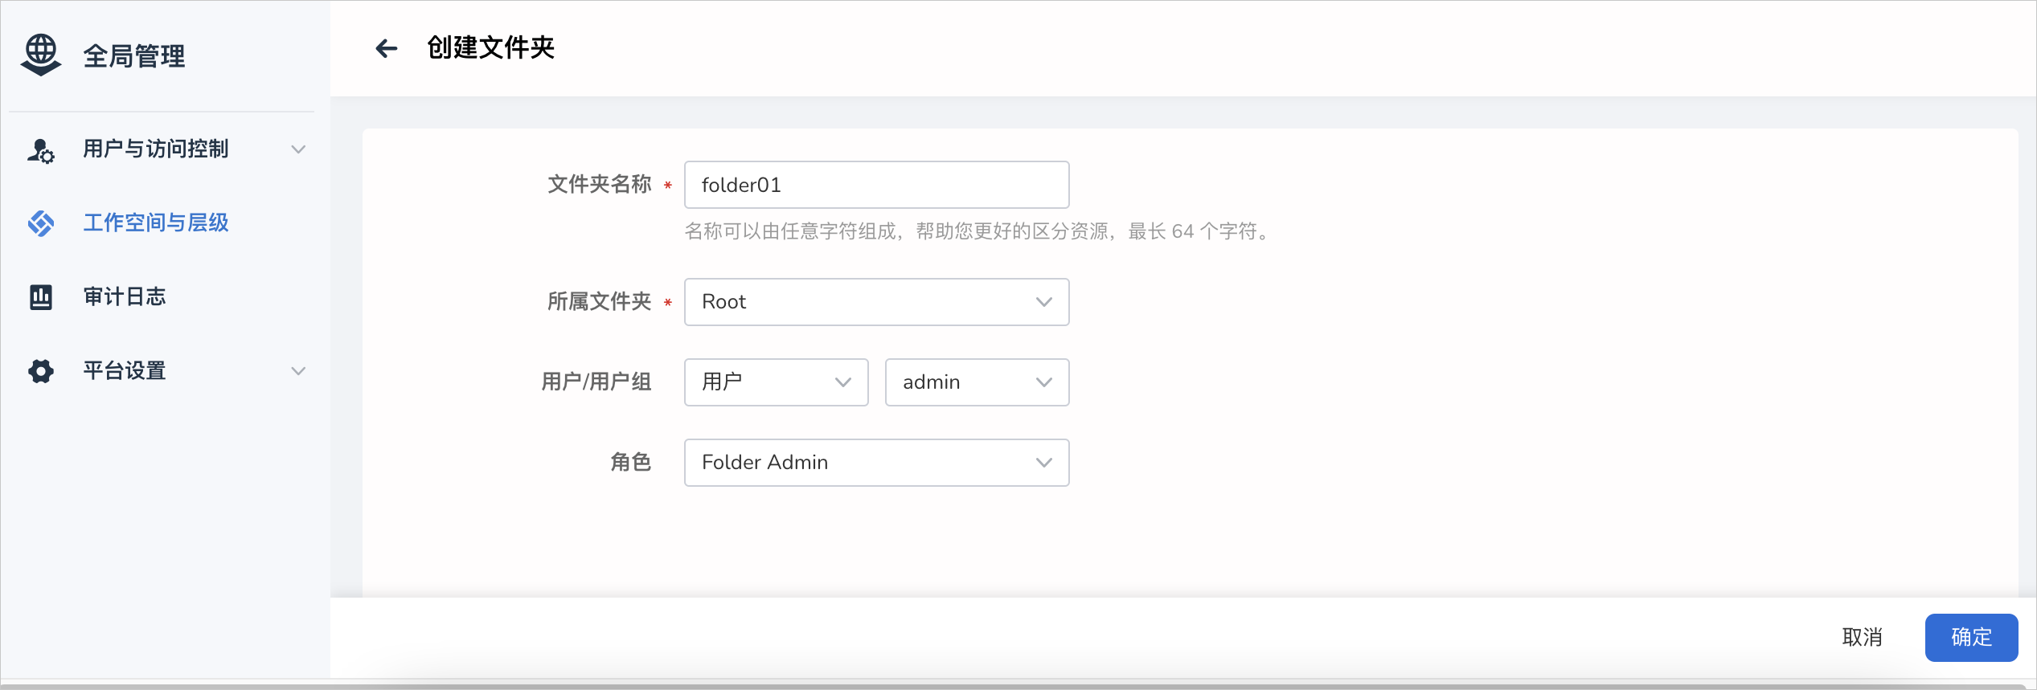Click the 全局管理 title text
The height and width of the screenshot is (690, 2037).
134,56
